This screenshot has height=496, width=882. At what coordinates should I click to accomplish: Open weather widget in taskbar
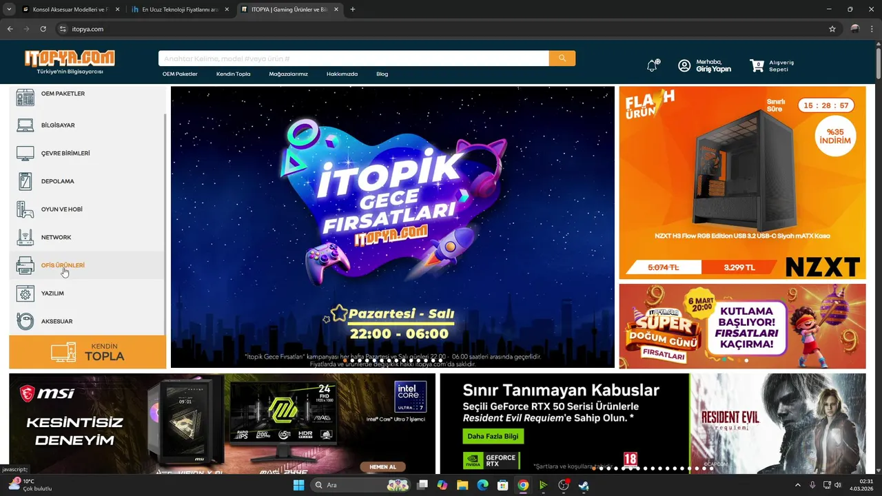pos(29,485)
